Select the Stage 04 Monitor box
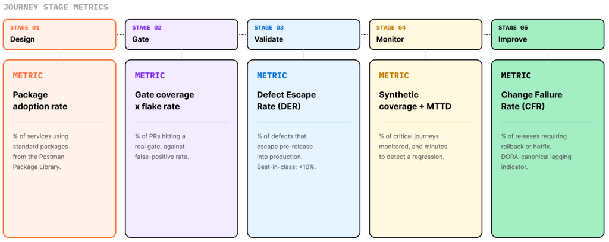Image resolution: width=609 pixels, height=242 pixels. tap(426, 34)
